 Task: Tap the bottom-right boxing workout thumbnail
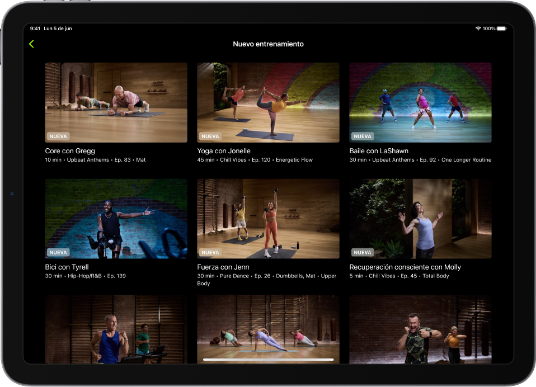pyautogui.click(x=420, y=330)
